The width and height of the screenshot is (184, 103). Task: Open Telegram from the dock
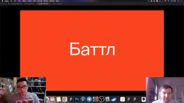click(89, 99)
